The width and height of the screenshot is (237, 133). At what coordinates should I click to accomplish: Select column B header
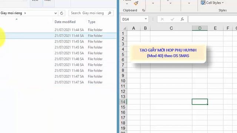tap(145, 28)
